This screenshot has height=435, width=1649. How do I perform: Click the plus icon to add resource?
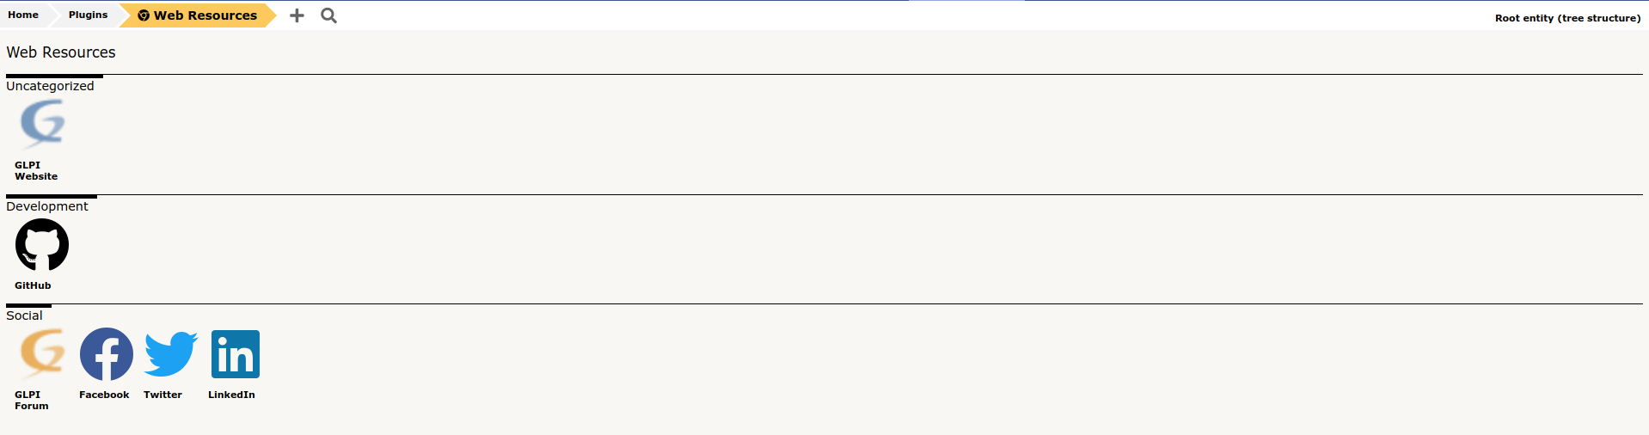[x=297, y=15]
